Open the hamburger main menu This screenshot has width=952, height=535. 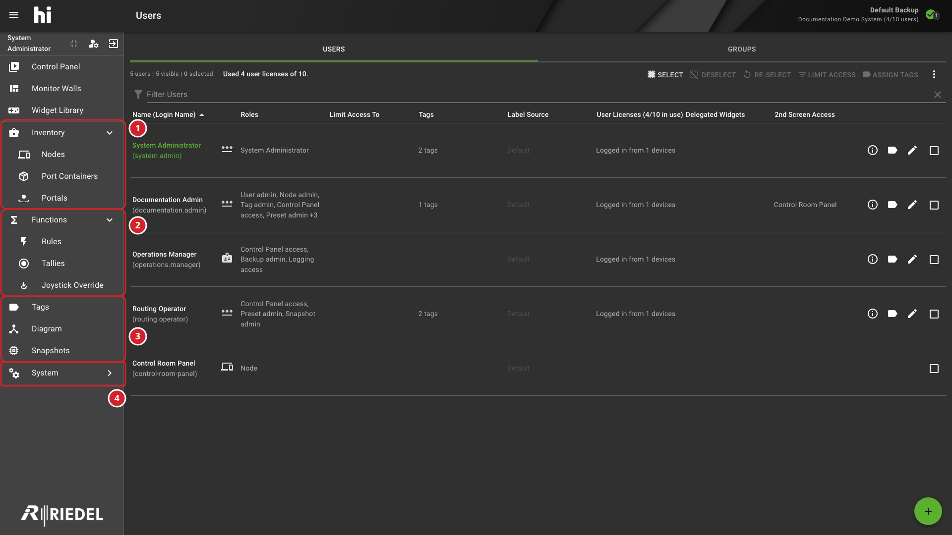click(14, 15)
